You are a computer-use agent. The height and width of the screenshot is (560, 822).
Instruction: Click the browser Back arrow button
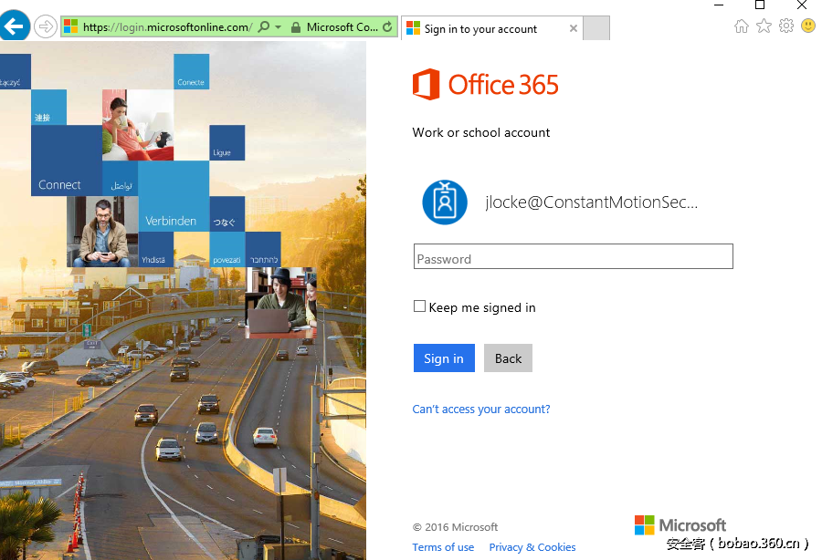tap(14, 26)
